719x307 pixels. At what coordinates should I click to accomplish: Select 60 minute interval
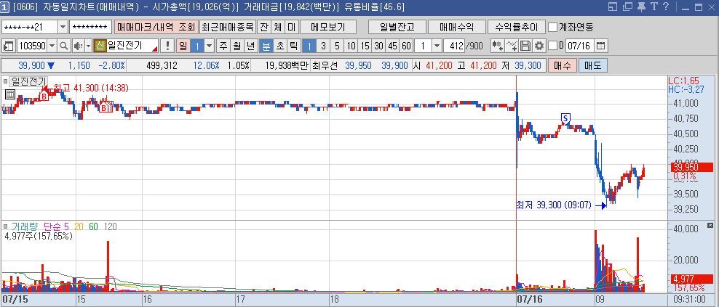[x=406, y=46]
